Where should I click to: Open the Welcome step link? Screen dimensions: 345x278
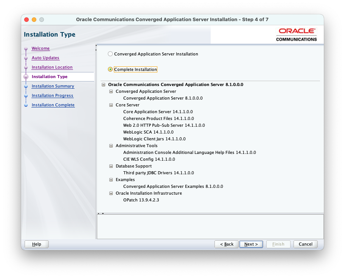(x=40, y=48)
